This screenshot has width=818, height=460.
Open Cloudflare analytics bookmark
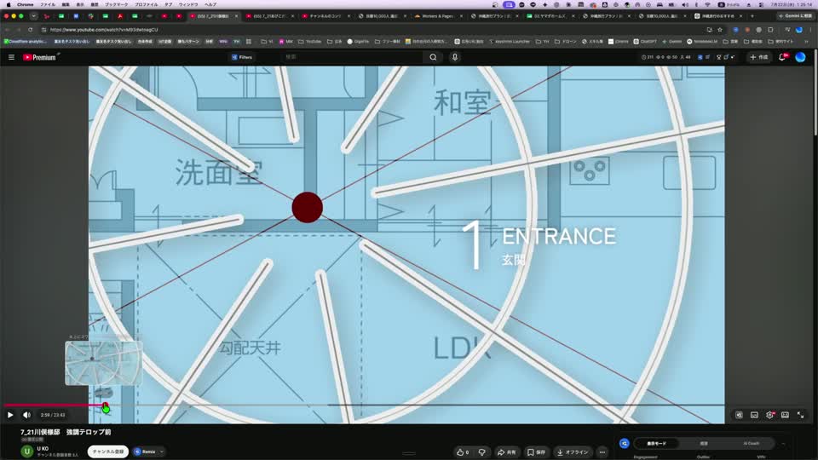coord(25,41)
